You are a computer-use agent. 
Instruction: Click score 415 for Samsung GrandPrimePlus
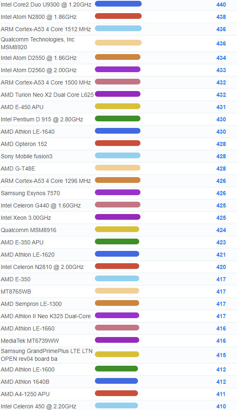point(221,355)
